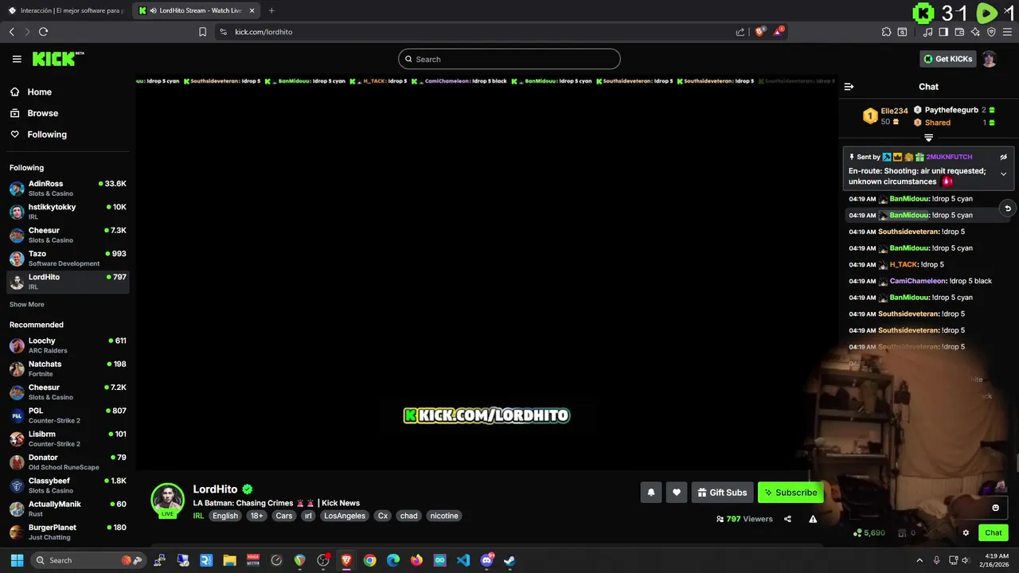Click the Get KICKs button
This screenshot has width=1019, height=573.
pyautogui.click(x=947, y=59)
